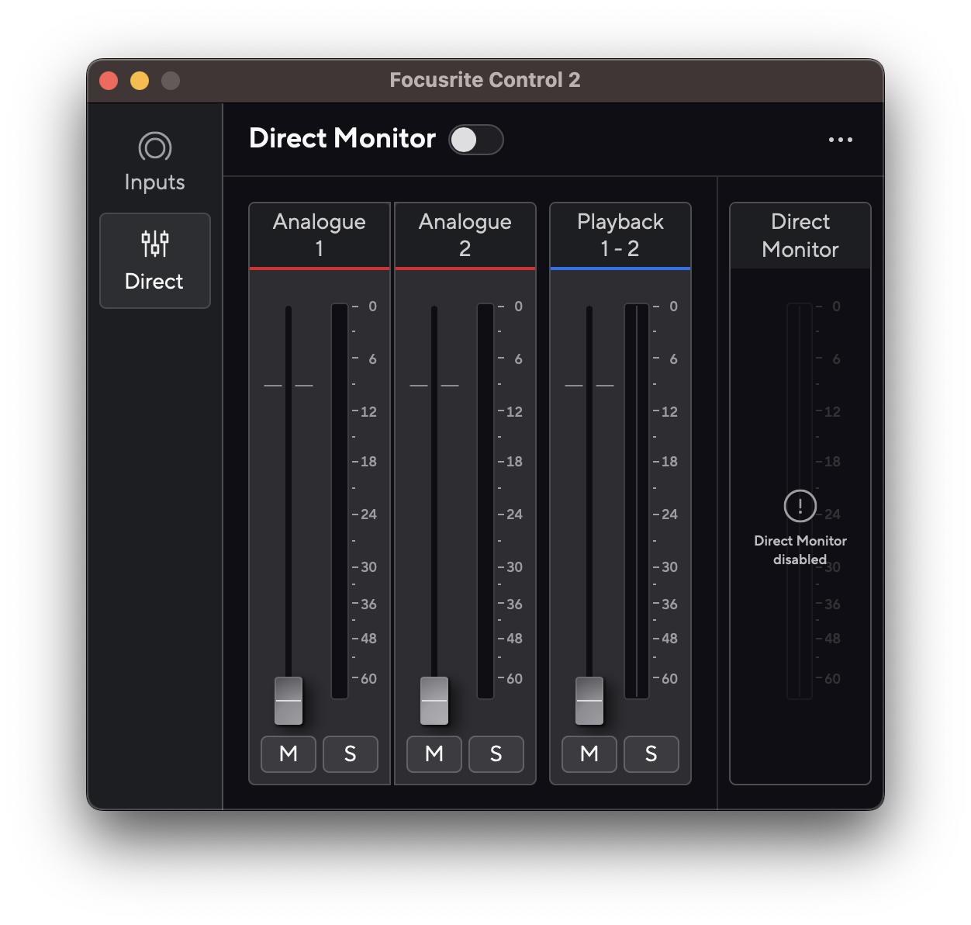Open the Inputs page in sidebar

(154, 161)
